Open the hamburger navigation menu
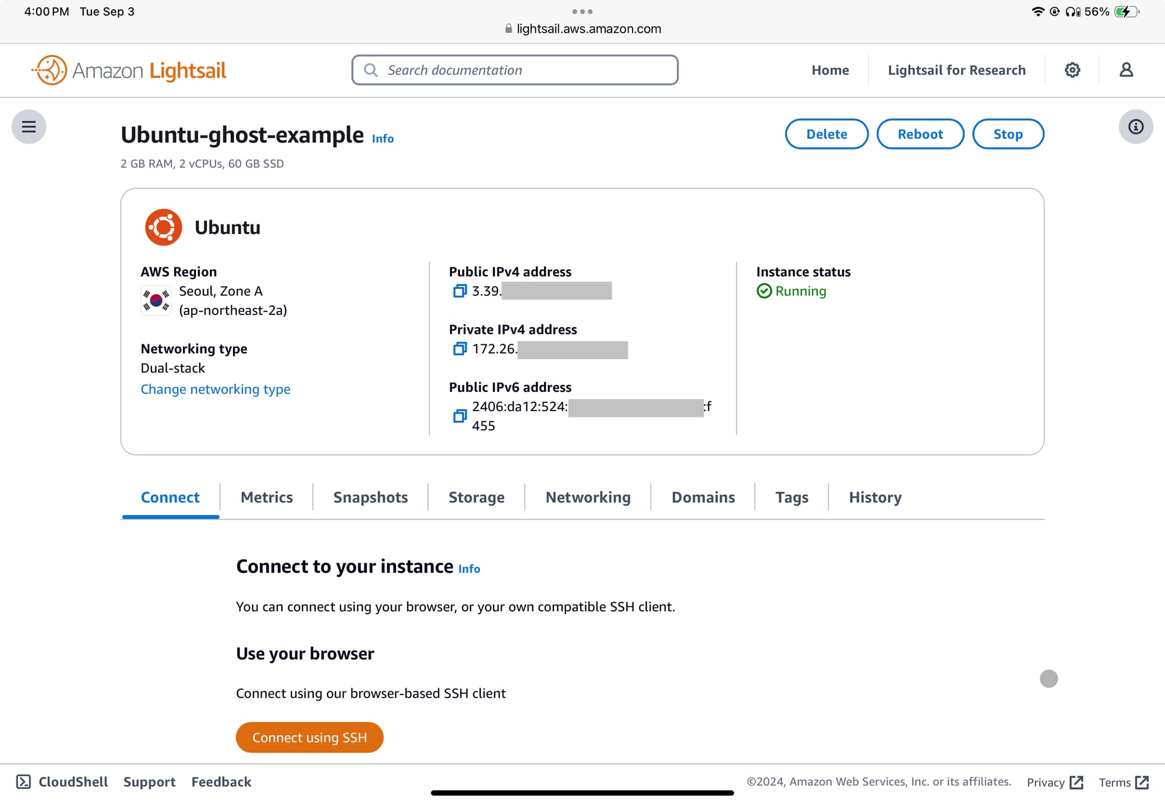Image resolution: width=1165 pixels, height=803 pixels. pos(29,126)
